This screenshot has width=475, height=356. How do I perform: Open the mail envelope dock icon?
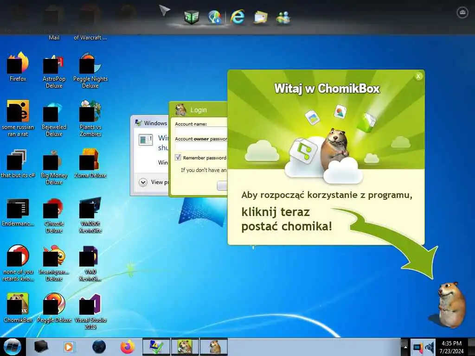[260, 17]
